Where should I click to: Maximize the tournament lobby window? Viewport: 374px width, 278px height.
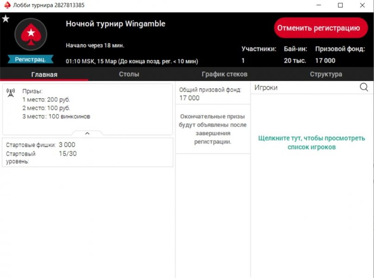[340, 6]
